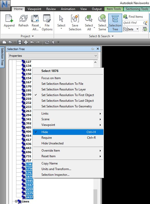Switch to the Viewpoint ribbon tab
Image resolution: width=150 pixels, height=204 pixels.
pos(34,9)
